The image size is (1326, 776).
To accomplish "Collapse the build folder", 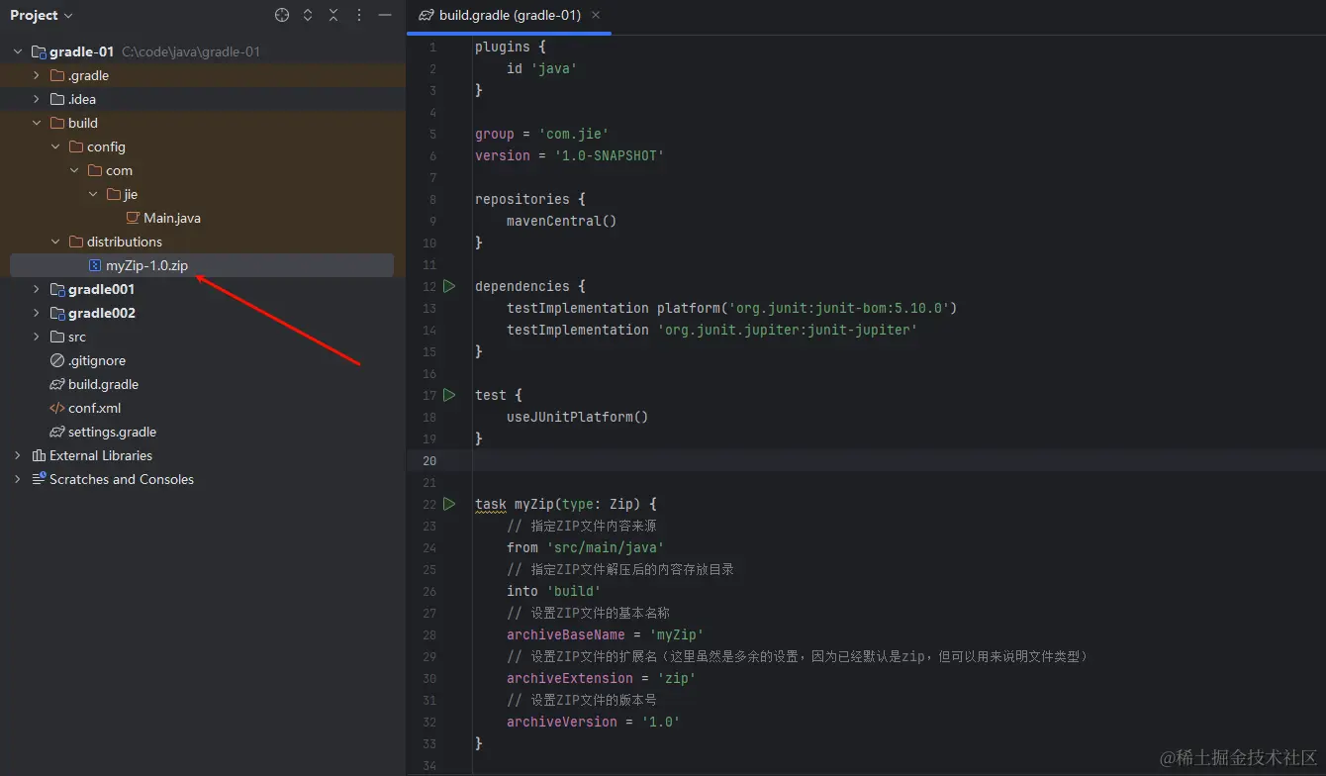I will coord(37,123).
